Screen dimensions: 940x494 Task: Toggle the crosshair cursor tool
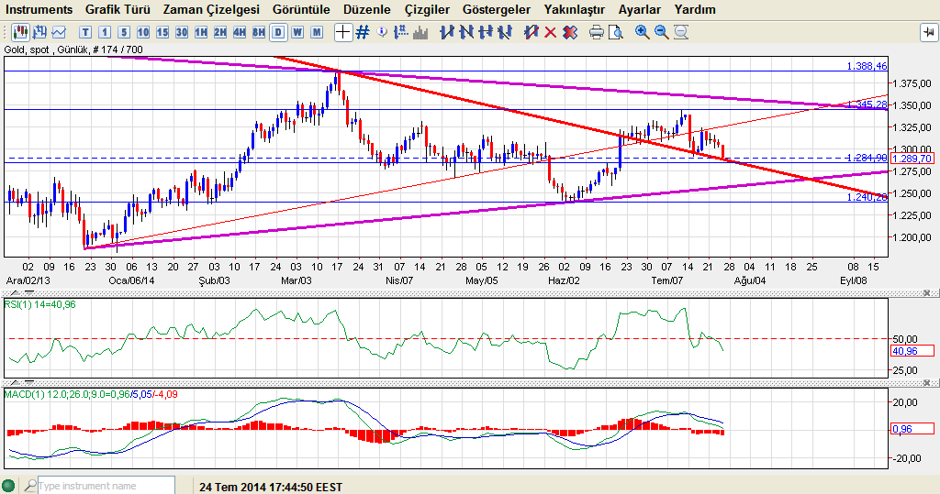[343, 32]
